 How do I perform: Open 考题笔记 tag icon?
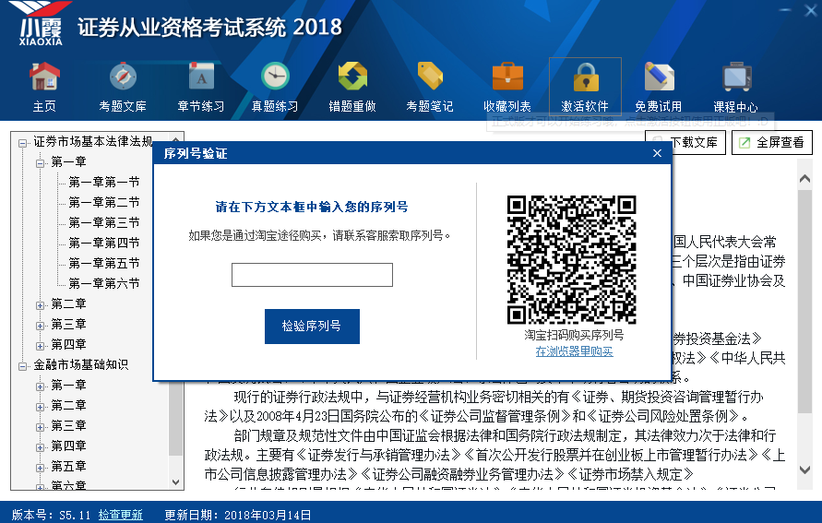(430, 77)
